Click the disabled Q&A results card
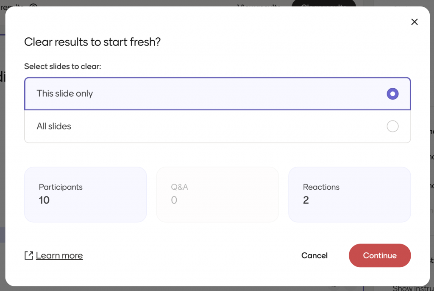Screen dimensions: 434x291 [x=217, y=194]
